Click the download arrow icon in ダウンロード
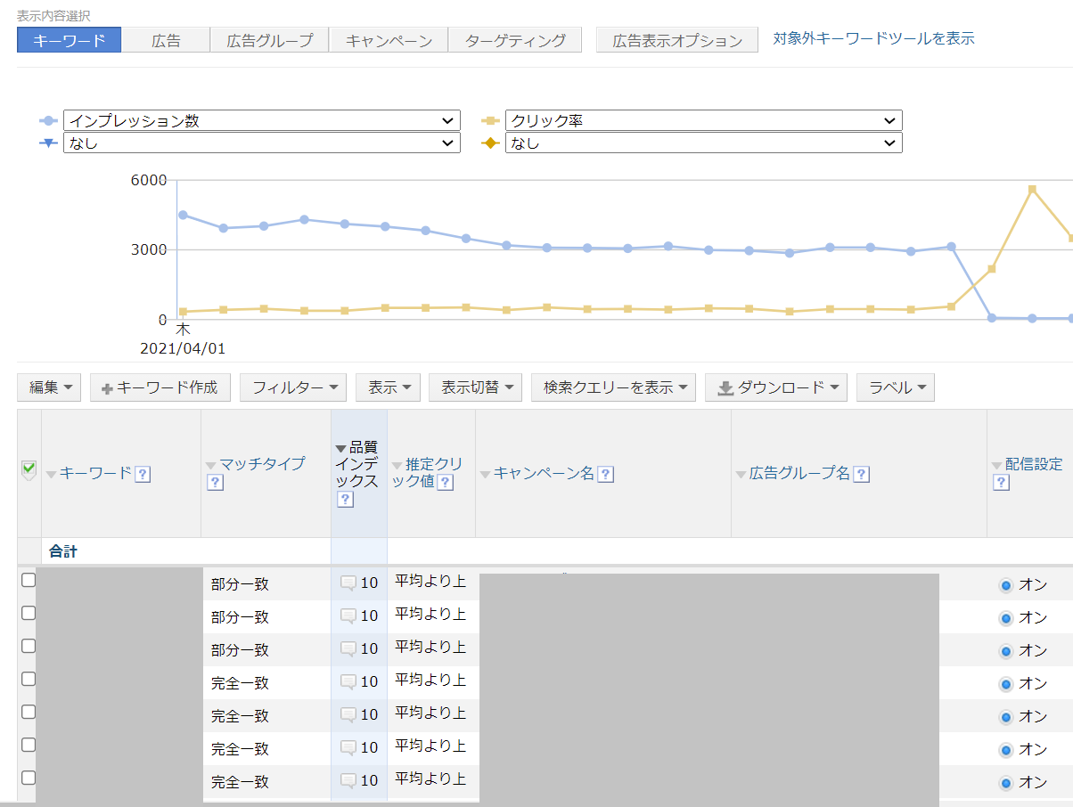Viewport: 1073px width, 807px height. click(725, 388)
